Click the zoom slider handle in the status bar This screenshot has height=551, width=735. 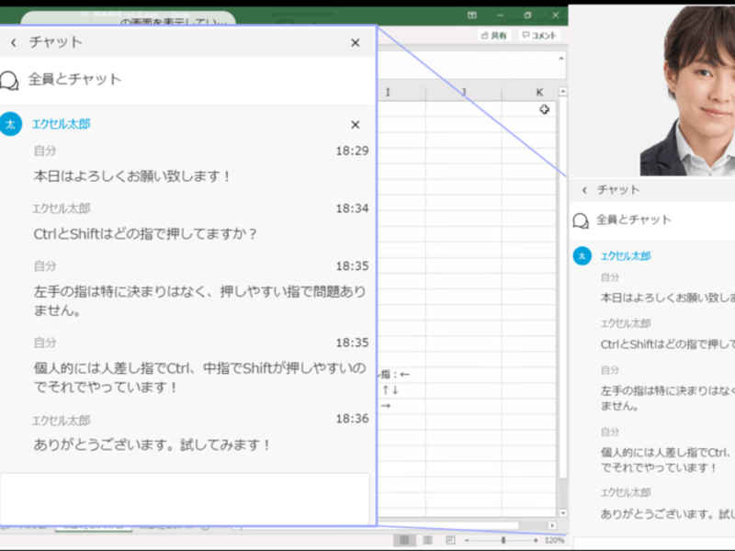pos(503,540)
